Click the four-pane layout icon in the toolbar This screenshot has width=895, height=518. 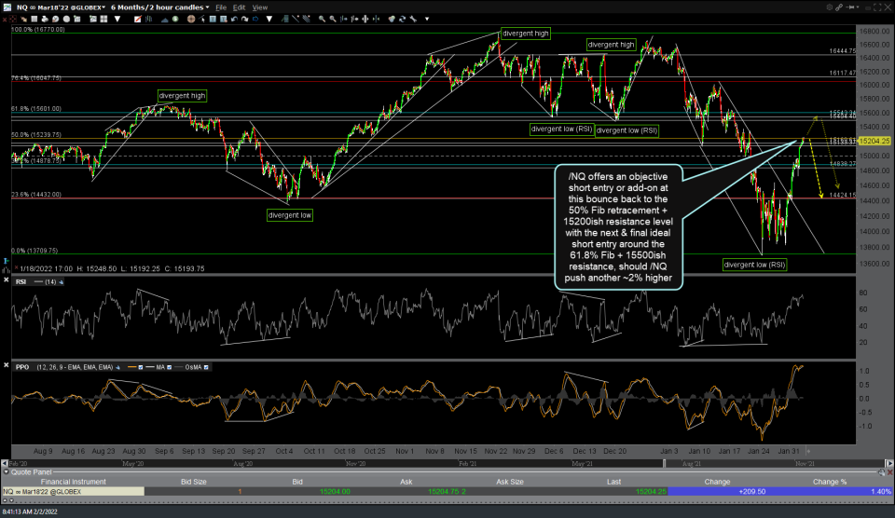click(103, 19)
